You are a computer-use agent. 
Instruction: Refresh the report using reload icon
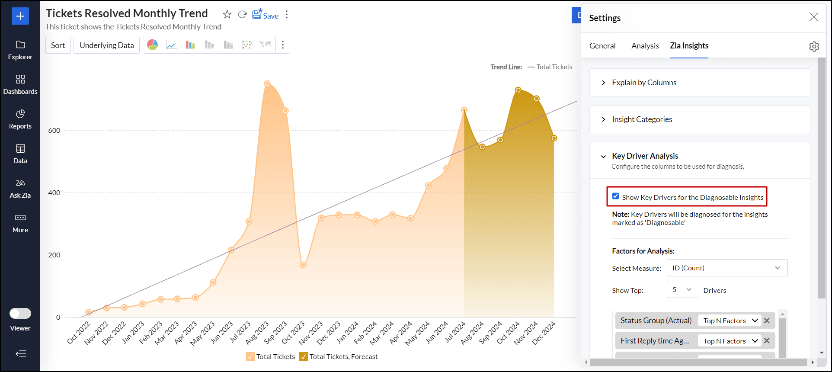[243, 15]
